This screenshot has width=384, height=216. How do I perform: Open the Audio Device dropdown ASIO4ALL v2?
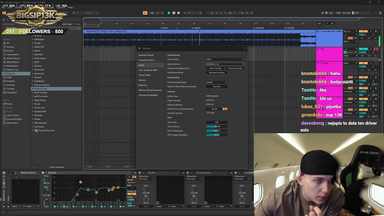click(x=225, y=64)
